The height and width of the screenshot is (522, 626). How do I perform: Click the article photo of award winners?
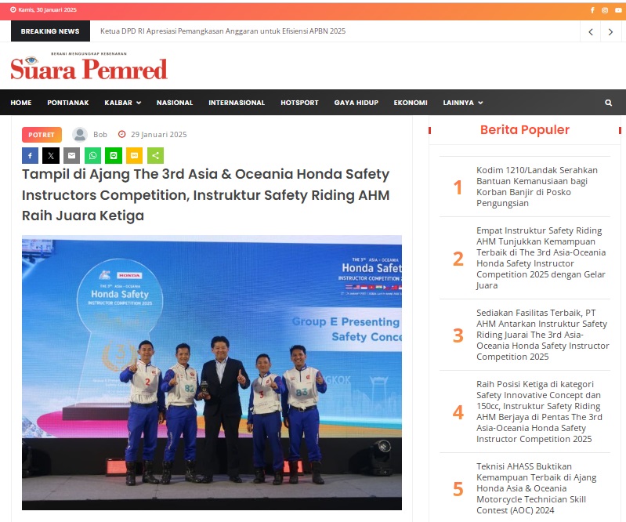coord(212,372)
